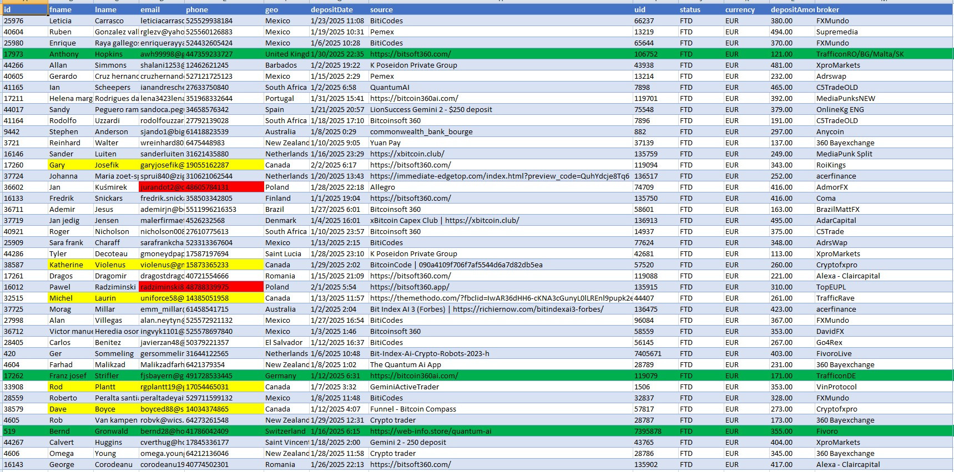Select the 'Supremedia' broker cell
This screenshot has width=954, height=472.
pyautogui.click(x=836, y=32)
